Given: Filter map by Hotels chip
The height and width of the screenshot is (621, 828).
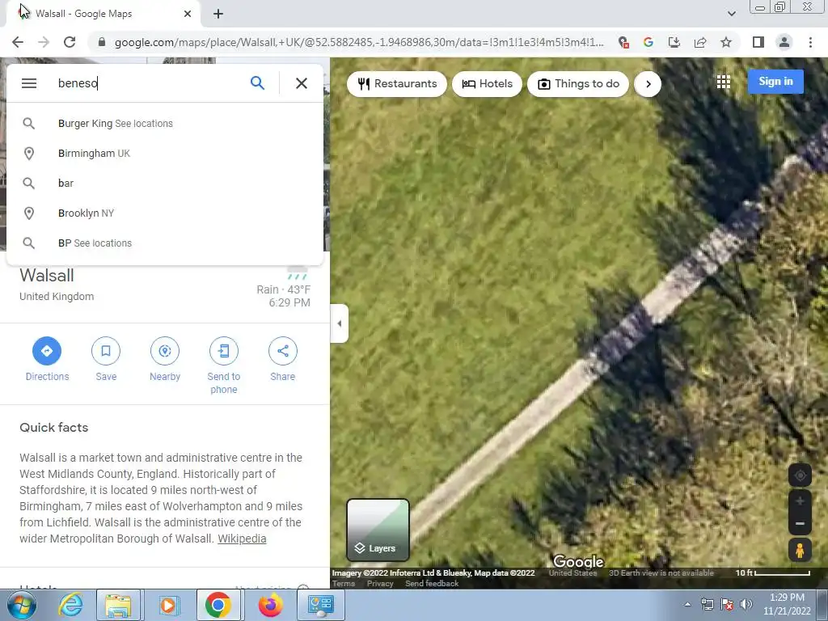Looking at the screenshot, I should [x=487, y=84].
